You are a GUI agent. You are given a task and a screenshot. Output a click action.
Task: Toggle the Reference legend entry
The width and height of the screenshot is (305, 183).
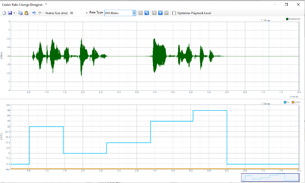(294, 19)
